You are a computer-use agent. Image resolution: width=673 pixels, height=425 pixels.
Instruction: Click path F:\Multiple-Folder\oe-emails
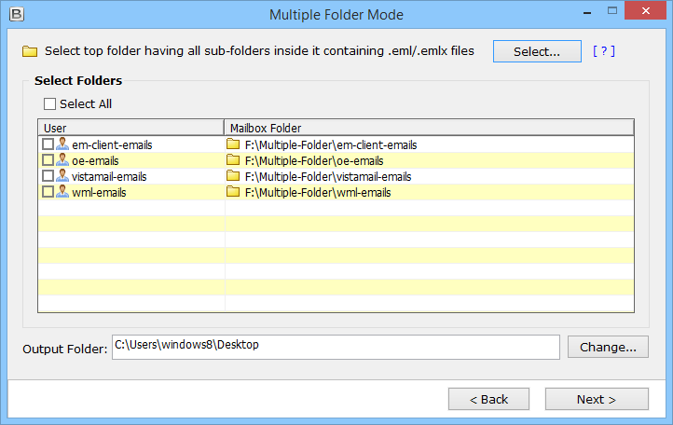[314, 161]
